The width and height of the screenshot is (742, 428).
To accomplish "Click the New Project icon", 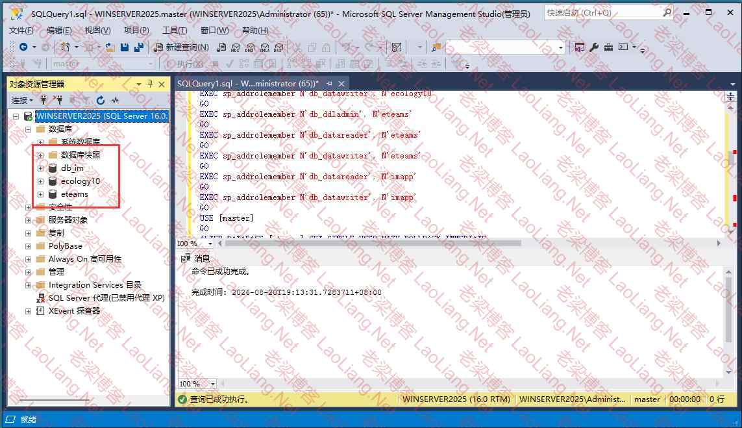I will (x=65, y=47).
